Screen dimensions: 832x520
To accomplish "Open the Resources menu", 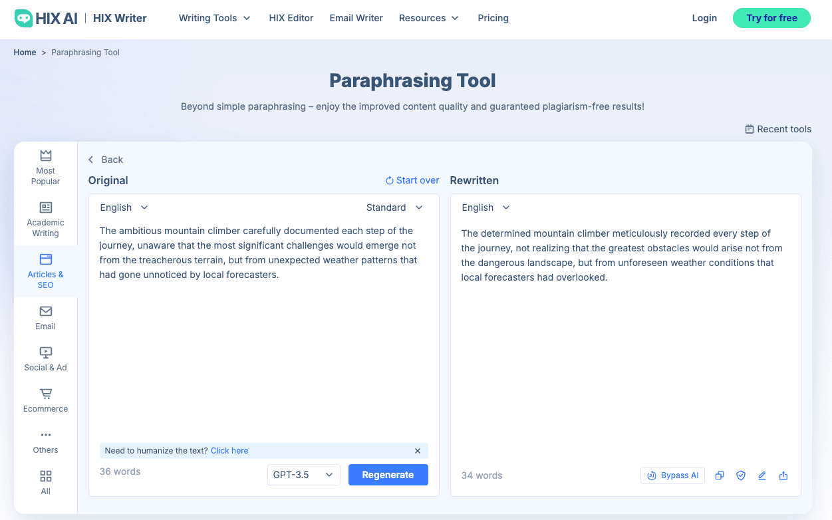I will point(428,18).
